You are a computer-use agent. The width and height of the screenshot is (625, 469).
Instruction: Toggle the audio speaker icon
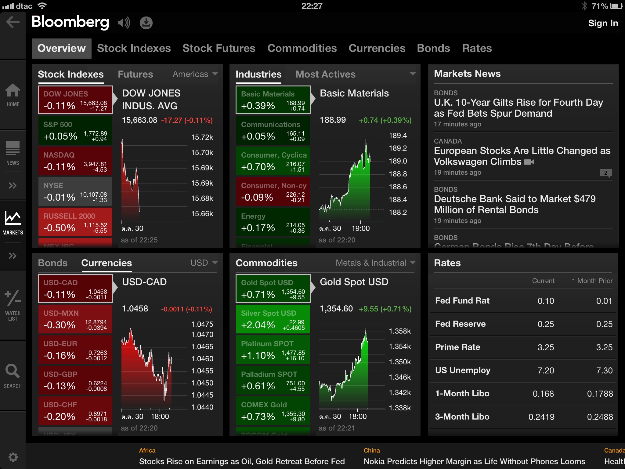click(x=124, y=23)
